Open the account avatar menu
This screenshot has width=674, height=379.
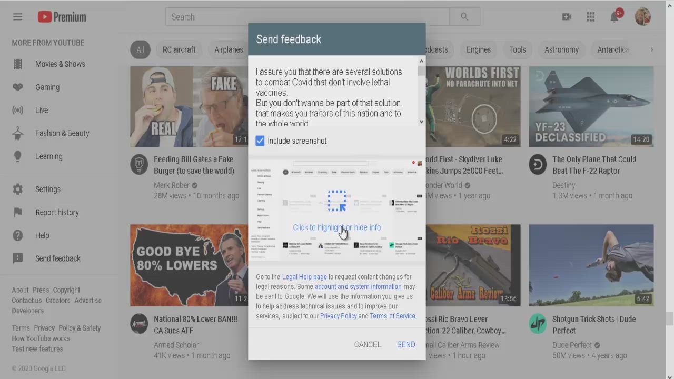click(642, 17)
